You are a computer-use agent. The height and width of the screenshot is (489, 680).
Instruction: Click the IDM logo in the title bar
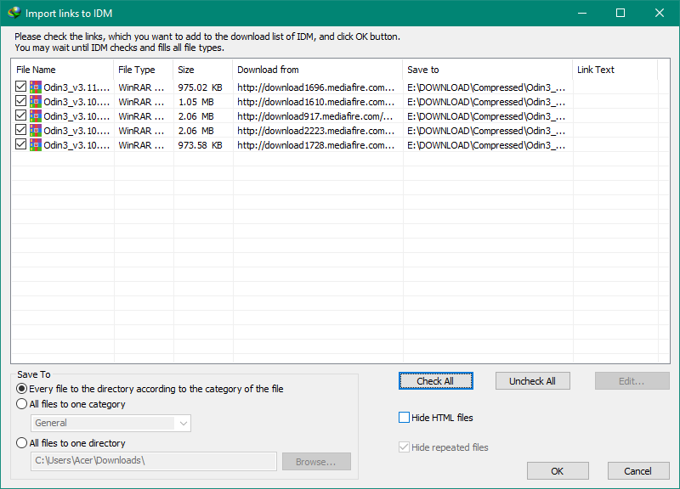14,13
